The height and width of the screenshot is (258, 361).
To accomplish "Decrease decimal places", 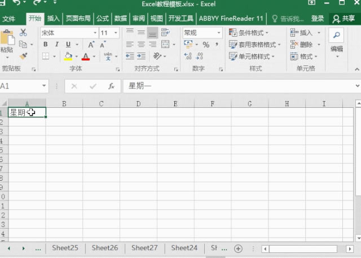I will tap(199, 56).
